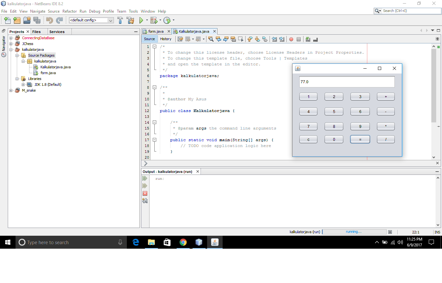Toggle Bookmark icon in editor toolbar
The width and height of the screenshot is (442, 283).
(265, 39)
